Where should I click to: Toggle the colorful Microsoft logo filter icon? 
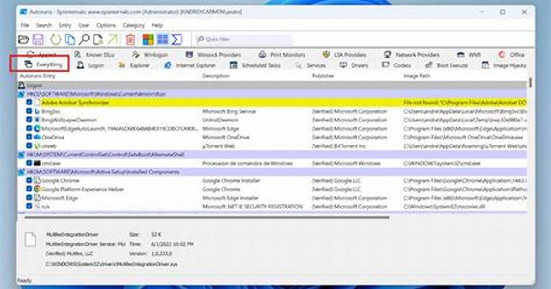point(148,39)
